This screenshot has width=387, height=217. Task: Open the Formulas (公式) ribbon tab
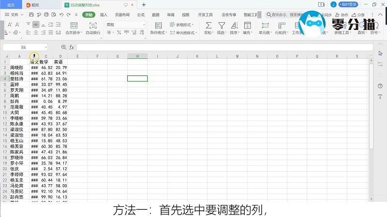[141, 15]
